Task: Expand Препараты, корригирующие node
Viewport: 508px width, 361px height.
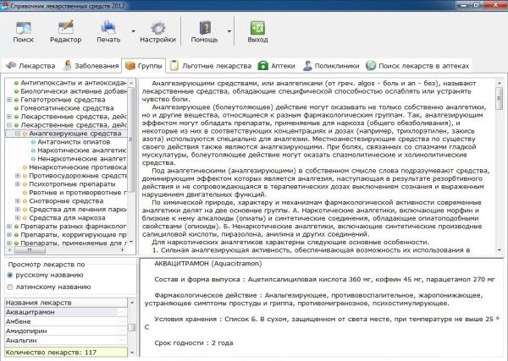Action: [x=9, y=234]
